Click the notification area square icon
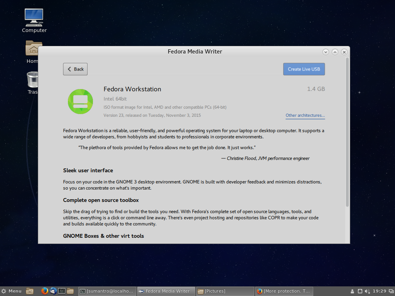This screenshot has width=395, height=296. (360, 291)
